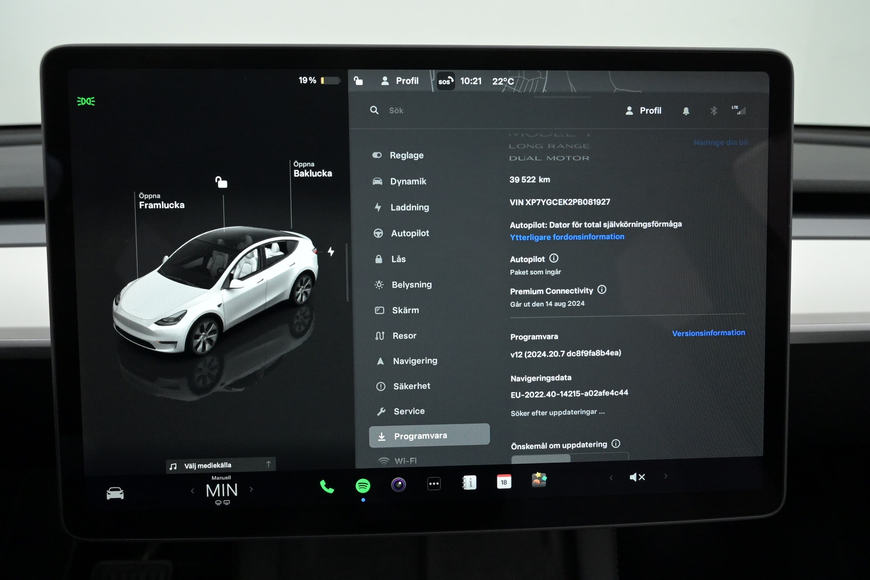The width and height of the screenshot is (870, 580).
Task: Show info for Premium Connectivity
Action: tap(602, 289)
